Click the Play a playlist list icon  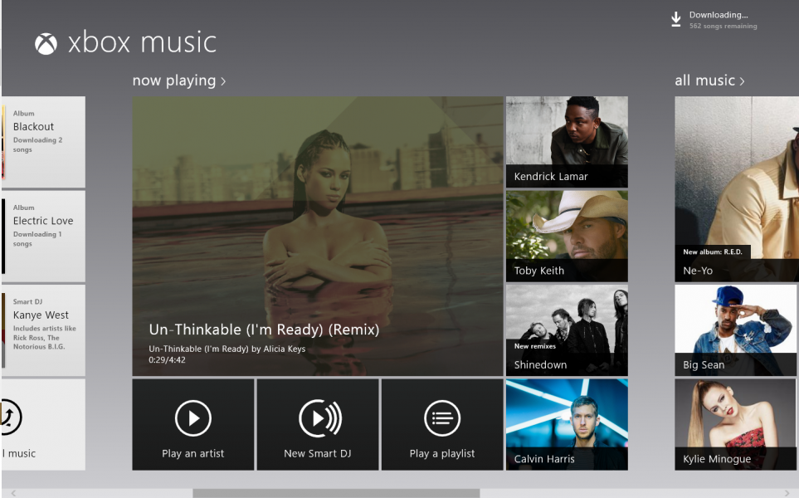click(x=442, y=418)
